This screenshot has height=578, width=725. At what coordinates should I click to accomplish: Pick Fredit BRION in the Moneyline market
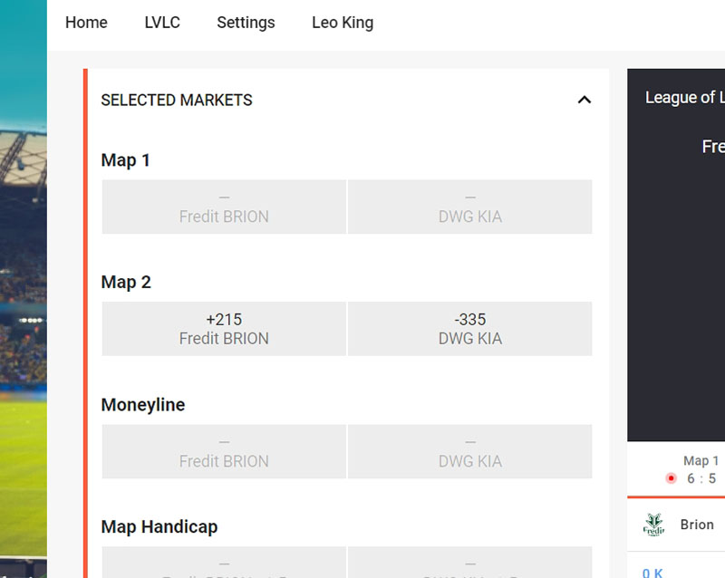(x=224, y=451)
